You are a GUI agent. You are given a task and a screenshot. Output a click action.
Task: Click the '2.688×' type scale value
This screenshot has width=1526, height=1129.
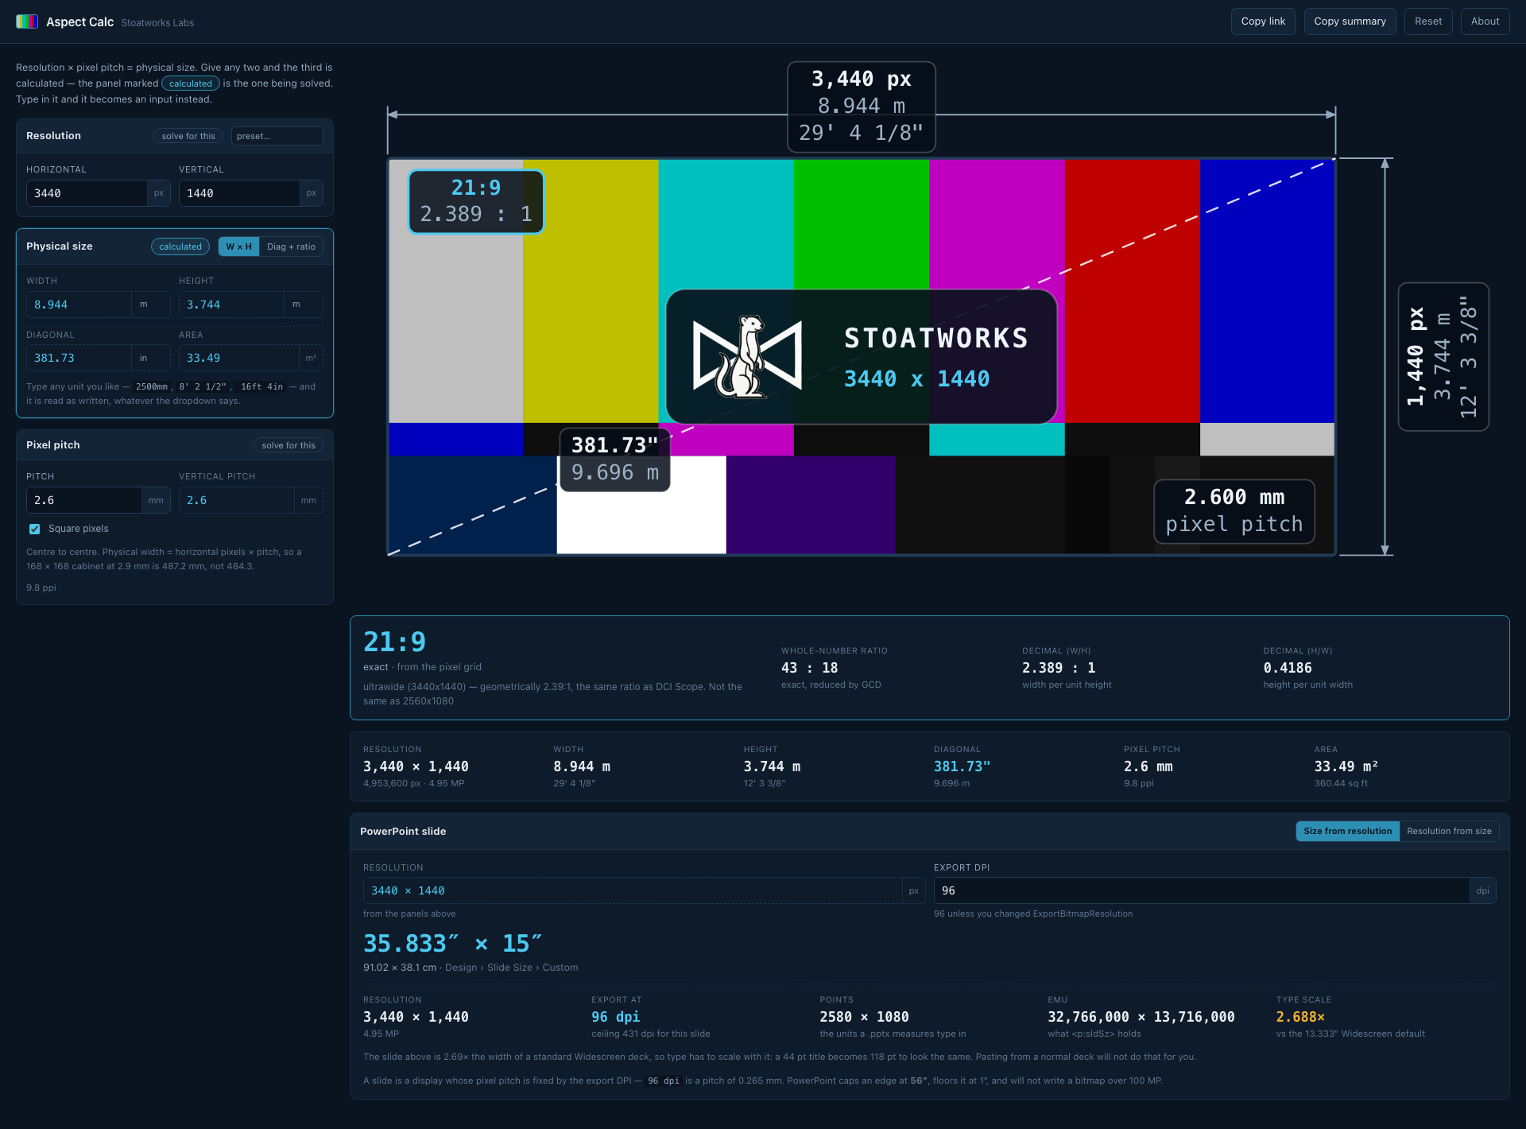tap(1300, 1017)
